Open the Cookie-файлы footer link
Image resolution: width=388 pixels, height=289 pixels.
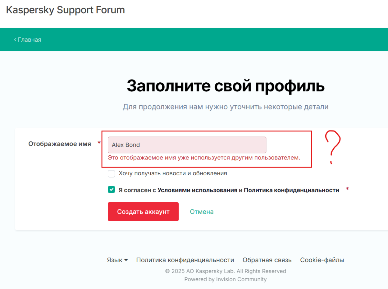pyautogui.click(x=322, y=260)
